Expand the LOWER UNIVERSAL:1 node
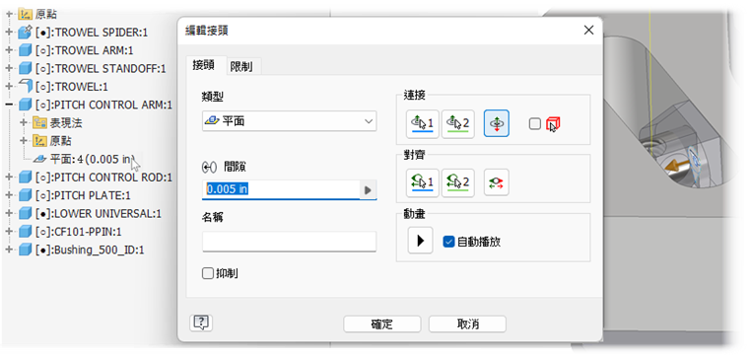Viewport: 752px width, 358px height. (9, 214)
